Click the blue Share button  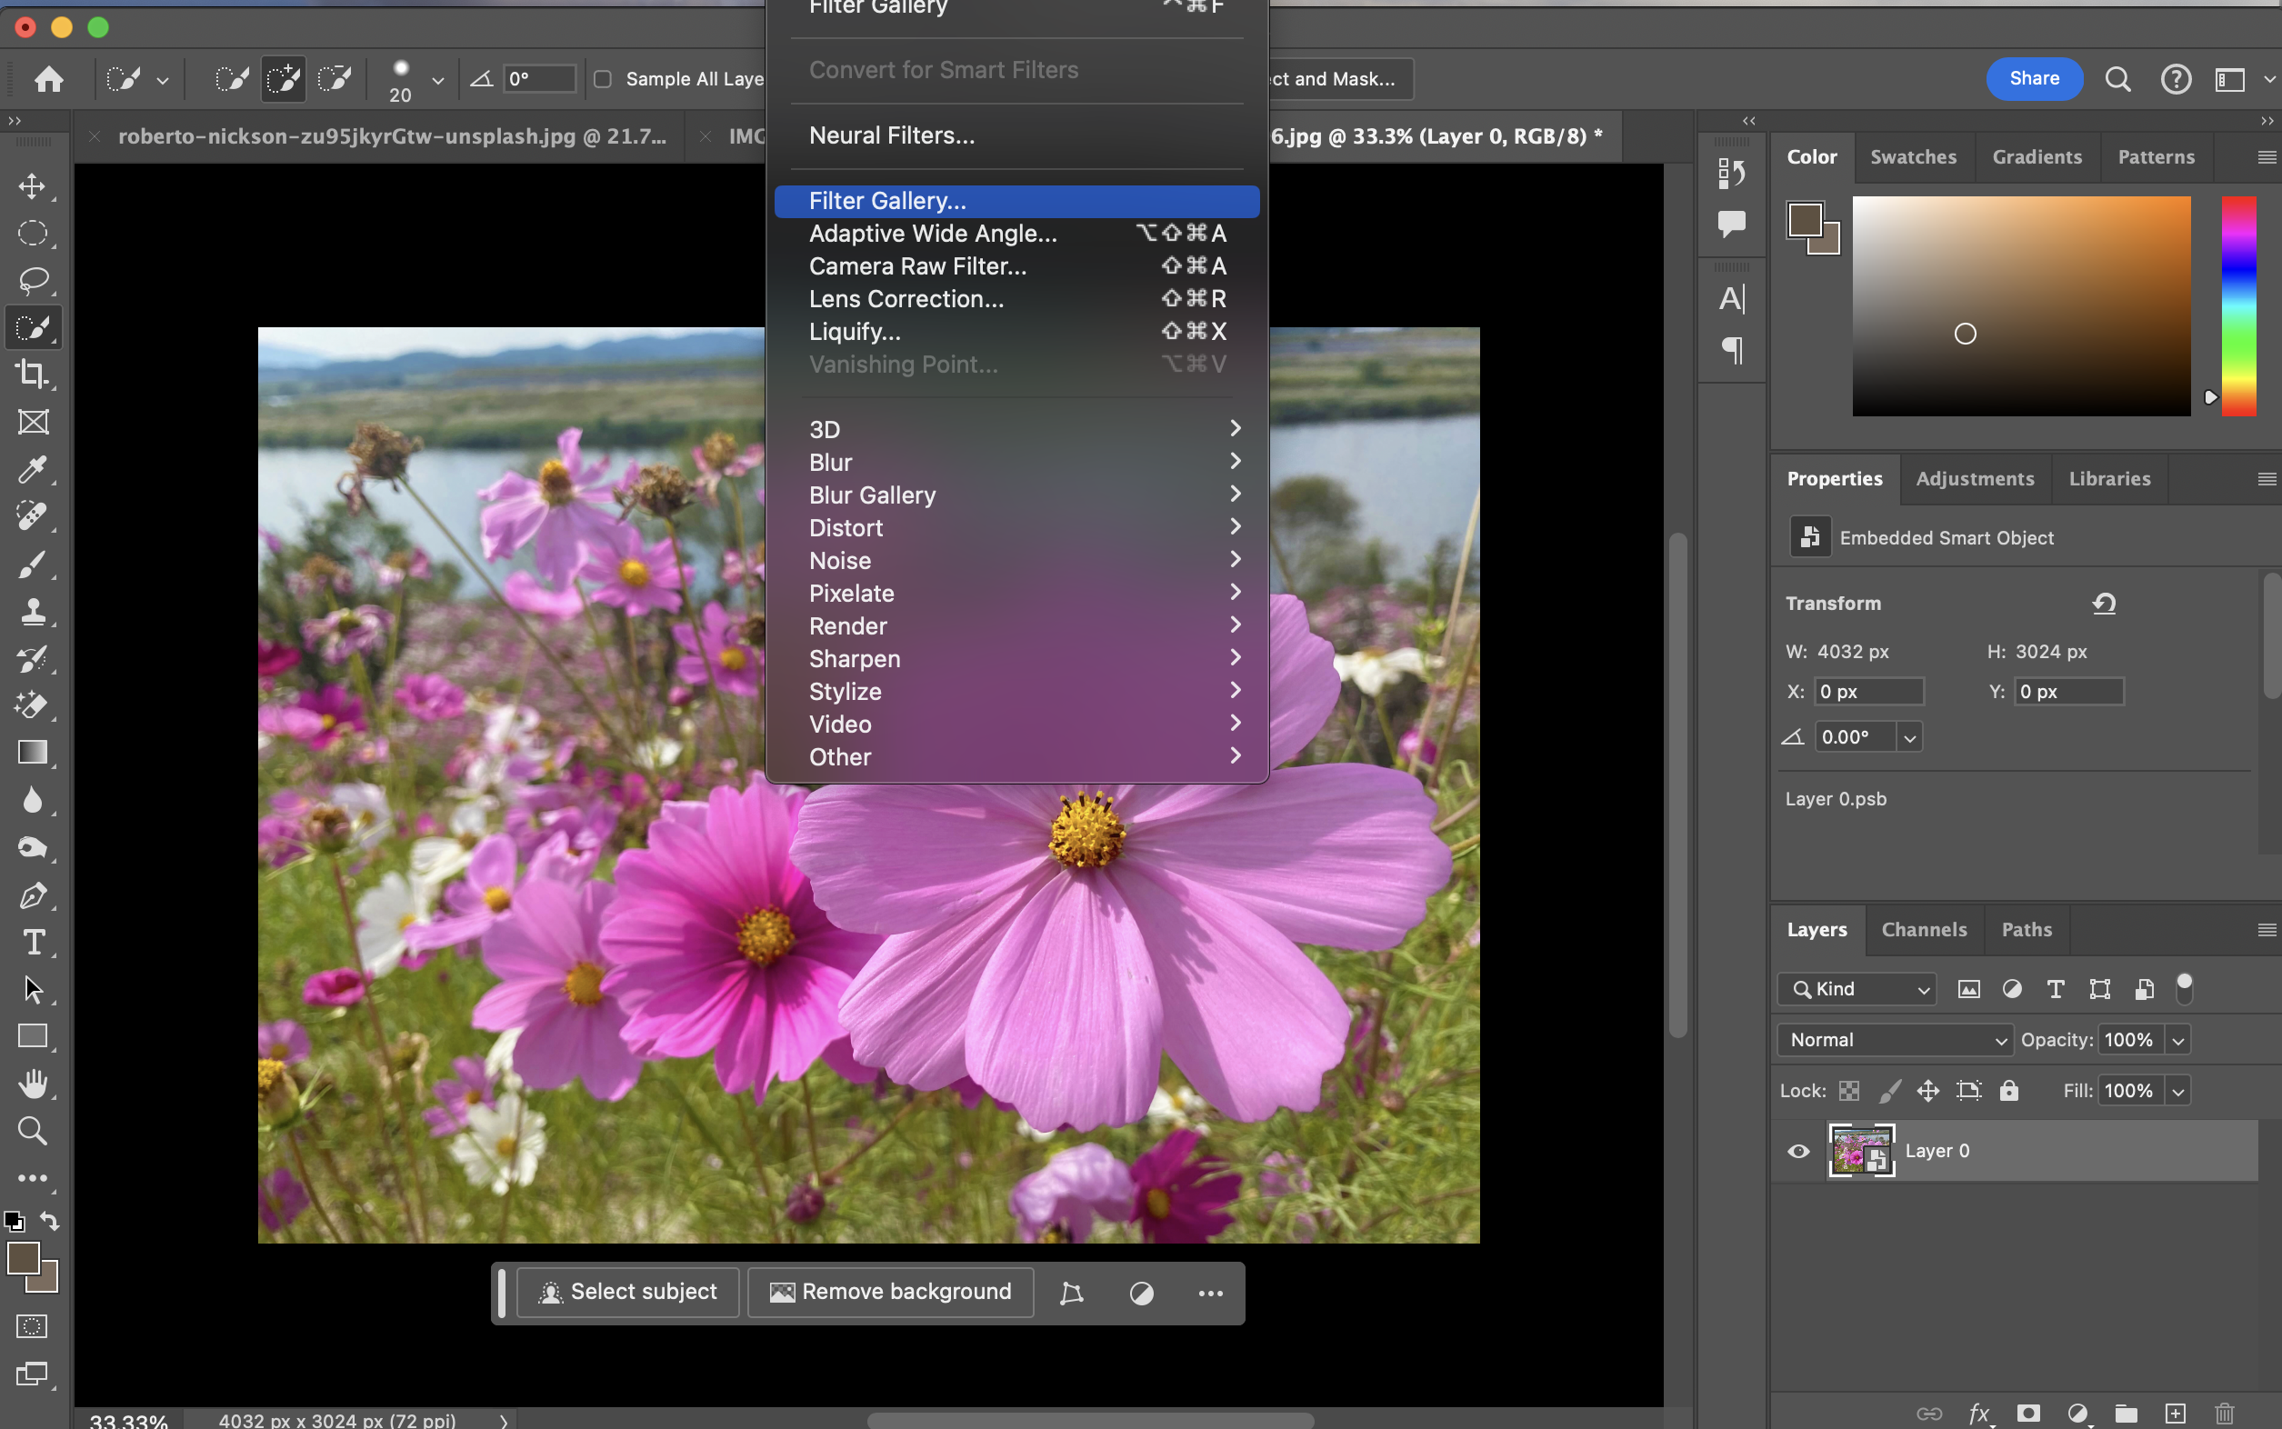pyautogui.click(x=2035, y=78)
